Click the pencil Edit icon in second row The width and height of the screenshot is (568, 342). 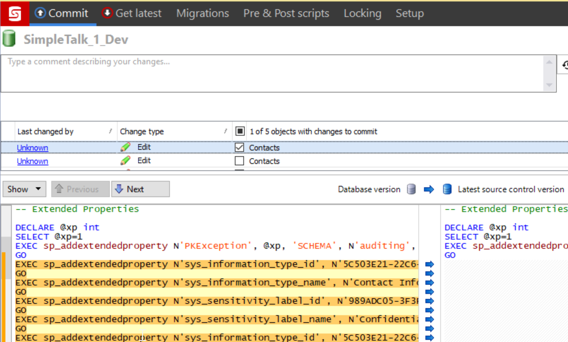pos(125,161)
